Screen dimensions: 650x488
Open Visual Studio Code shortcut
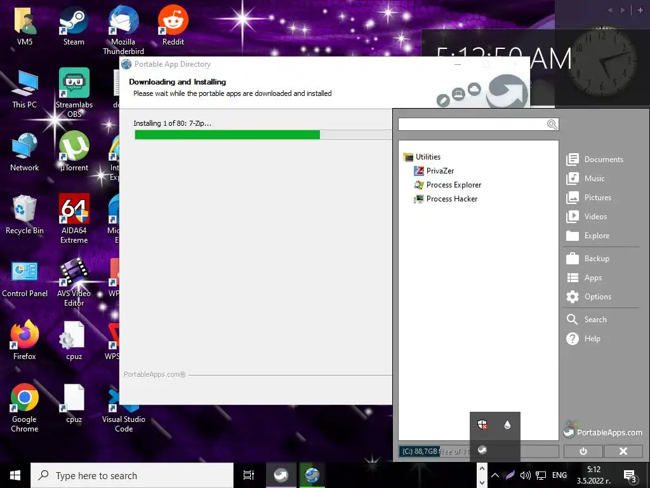click(x=124, y=411)
